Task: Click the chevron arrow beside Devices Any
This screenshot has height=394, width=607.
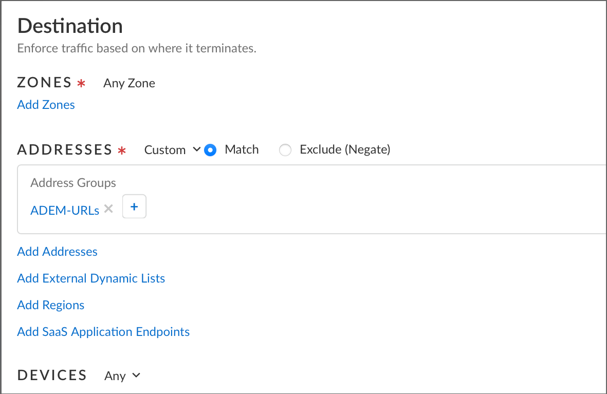Action: 136,376
